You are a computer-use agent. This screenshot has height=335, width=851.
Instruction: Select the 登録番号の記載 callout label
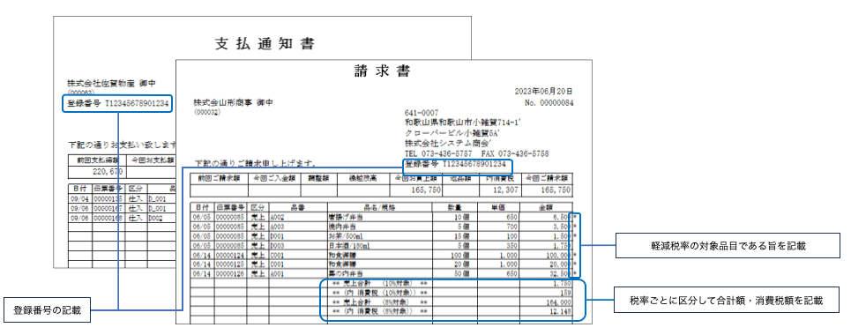click(x=48, y=310)
